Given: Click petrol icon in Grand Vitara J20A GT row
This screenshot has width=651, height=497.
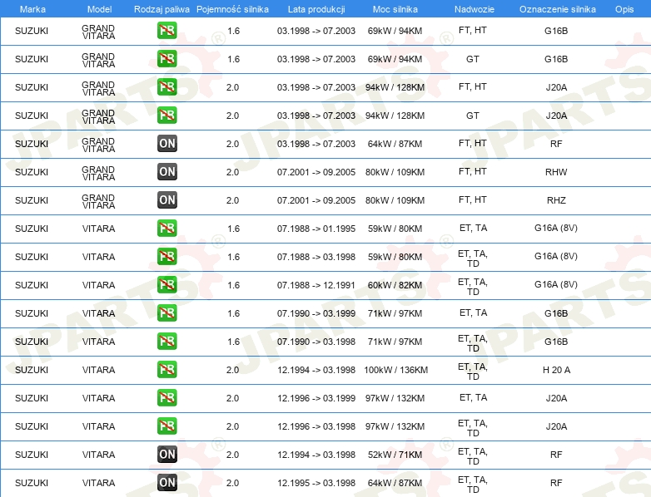Looking at the screenshot, I should pos(166,116).
